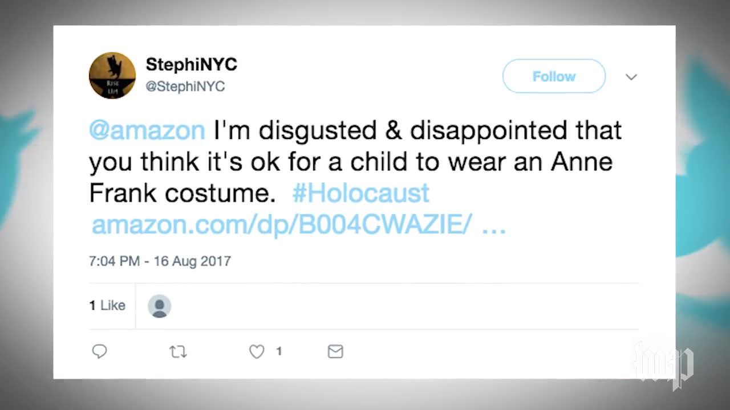
Task: Click the tweet body text about Anne Frank
Action: (x=355, y=162)
